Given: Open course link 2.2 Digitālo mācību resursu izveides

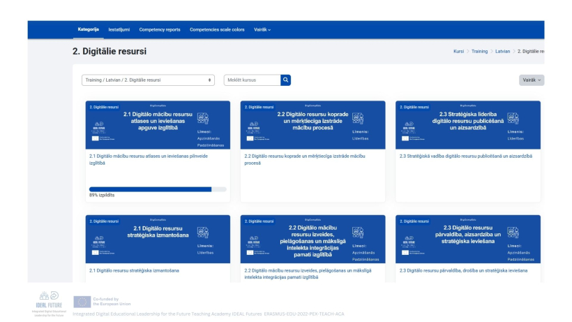Looking at the screenshot, I should (308, 274).
